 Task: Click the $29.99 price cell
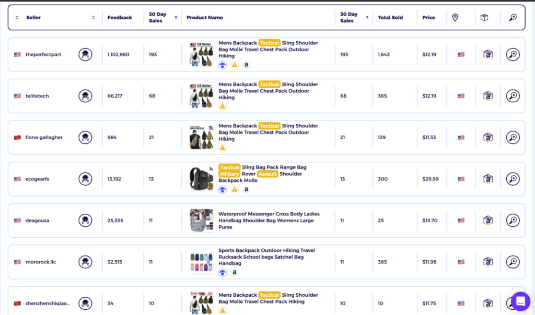point(431,179)
